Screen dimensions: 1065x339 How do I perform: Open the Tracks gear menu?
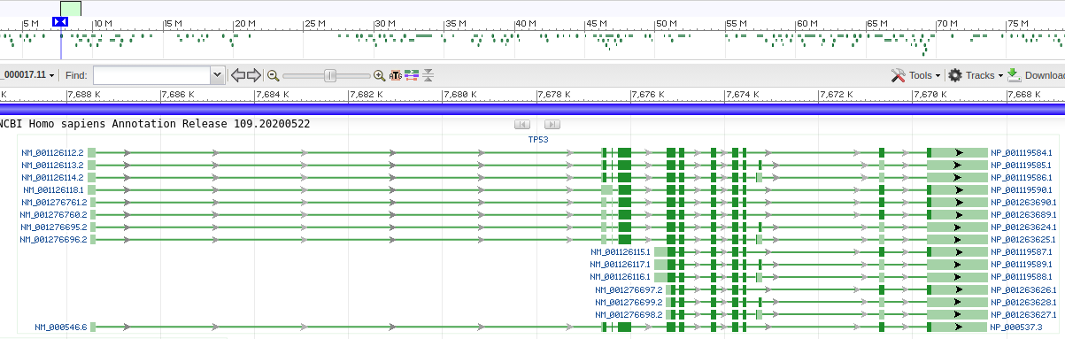976,75
